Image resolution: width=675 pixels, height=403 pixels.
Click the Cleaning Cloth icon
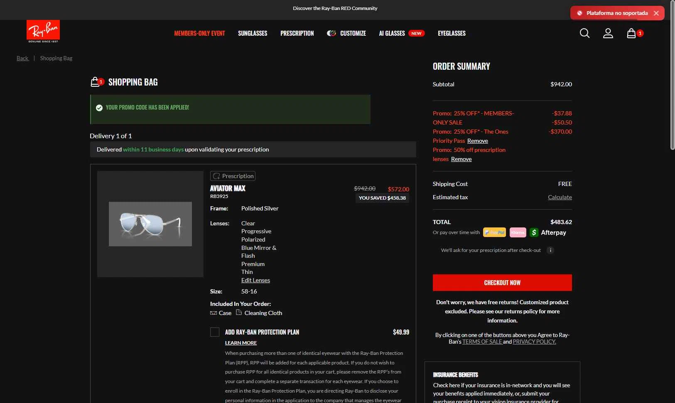pos(239,312)
